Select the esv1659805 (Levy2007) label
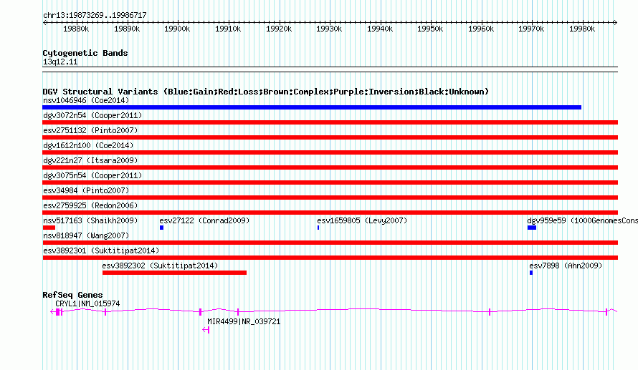 tap(362, 220)
